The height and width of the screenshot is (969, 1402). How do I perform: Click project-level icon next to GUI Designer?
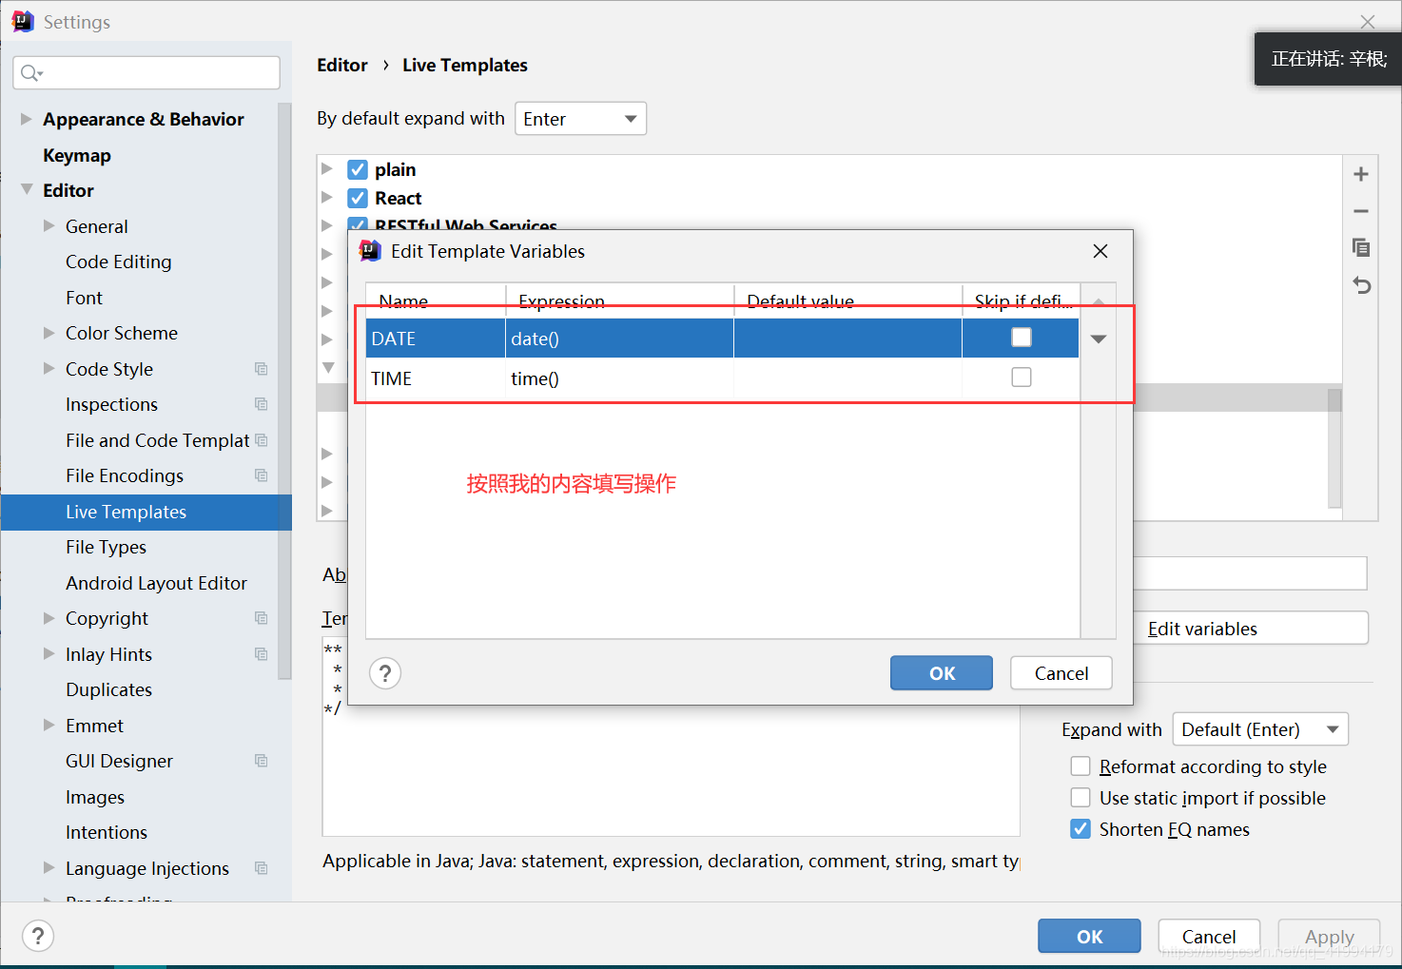(x=261, y=761)
